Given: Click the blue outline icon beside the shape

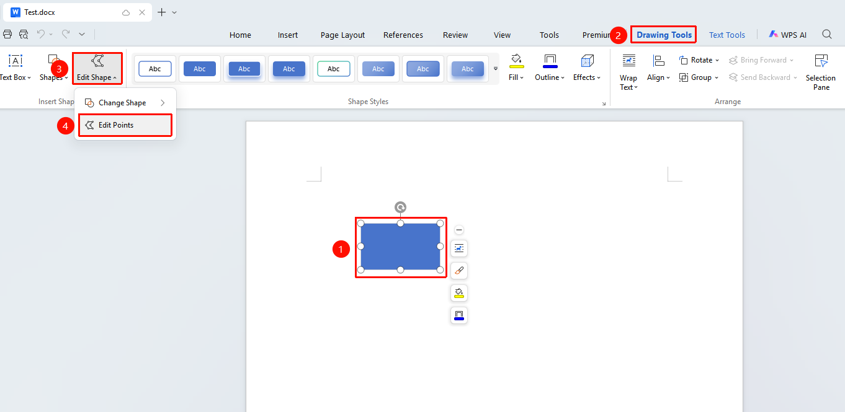Looking at the screenshot, I should coord(459,315).
